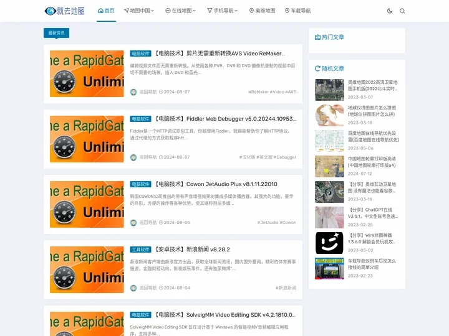Click #英文版 hashtag
The image size is (449, 336).
coord(264,157)
